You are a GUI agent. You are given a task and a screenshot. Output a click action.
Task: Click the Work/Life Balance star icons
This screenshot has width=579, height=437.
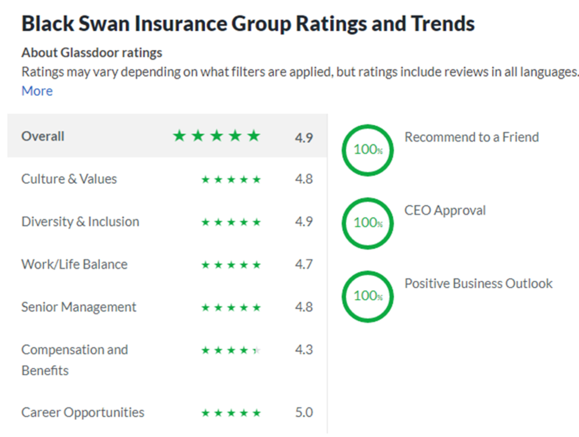click(x=231, y=265)
